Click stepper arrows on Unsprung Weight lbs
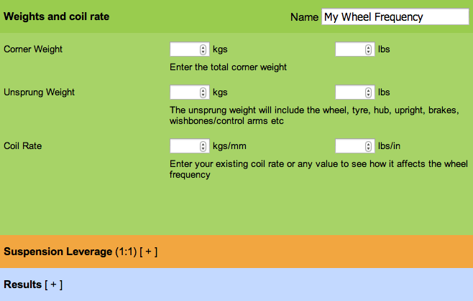The image size is (473, 301). tap(368, 92)
